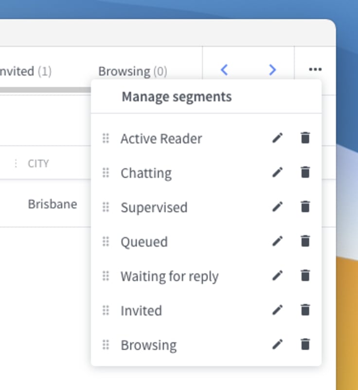Click the CITY column header
Viewport: 358px width, 390px height.
(38, 163)
